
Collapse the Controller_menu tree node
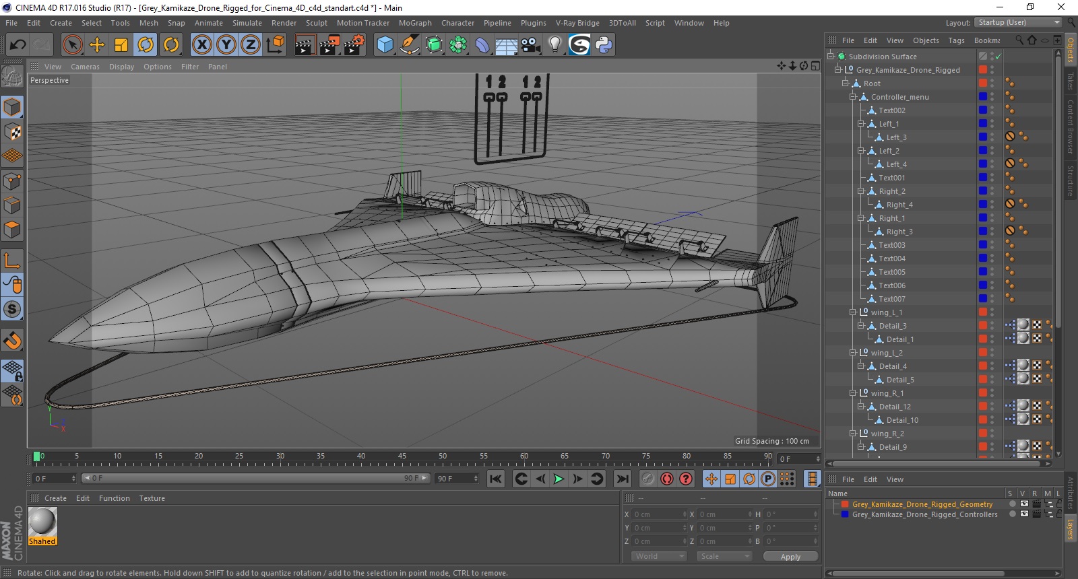(853, 97)
